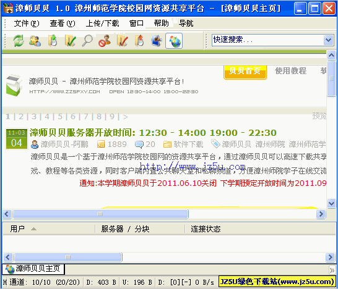Open the favorite users icon with star
The width and height of the screenshot is (338, 289).
[35, 41]
